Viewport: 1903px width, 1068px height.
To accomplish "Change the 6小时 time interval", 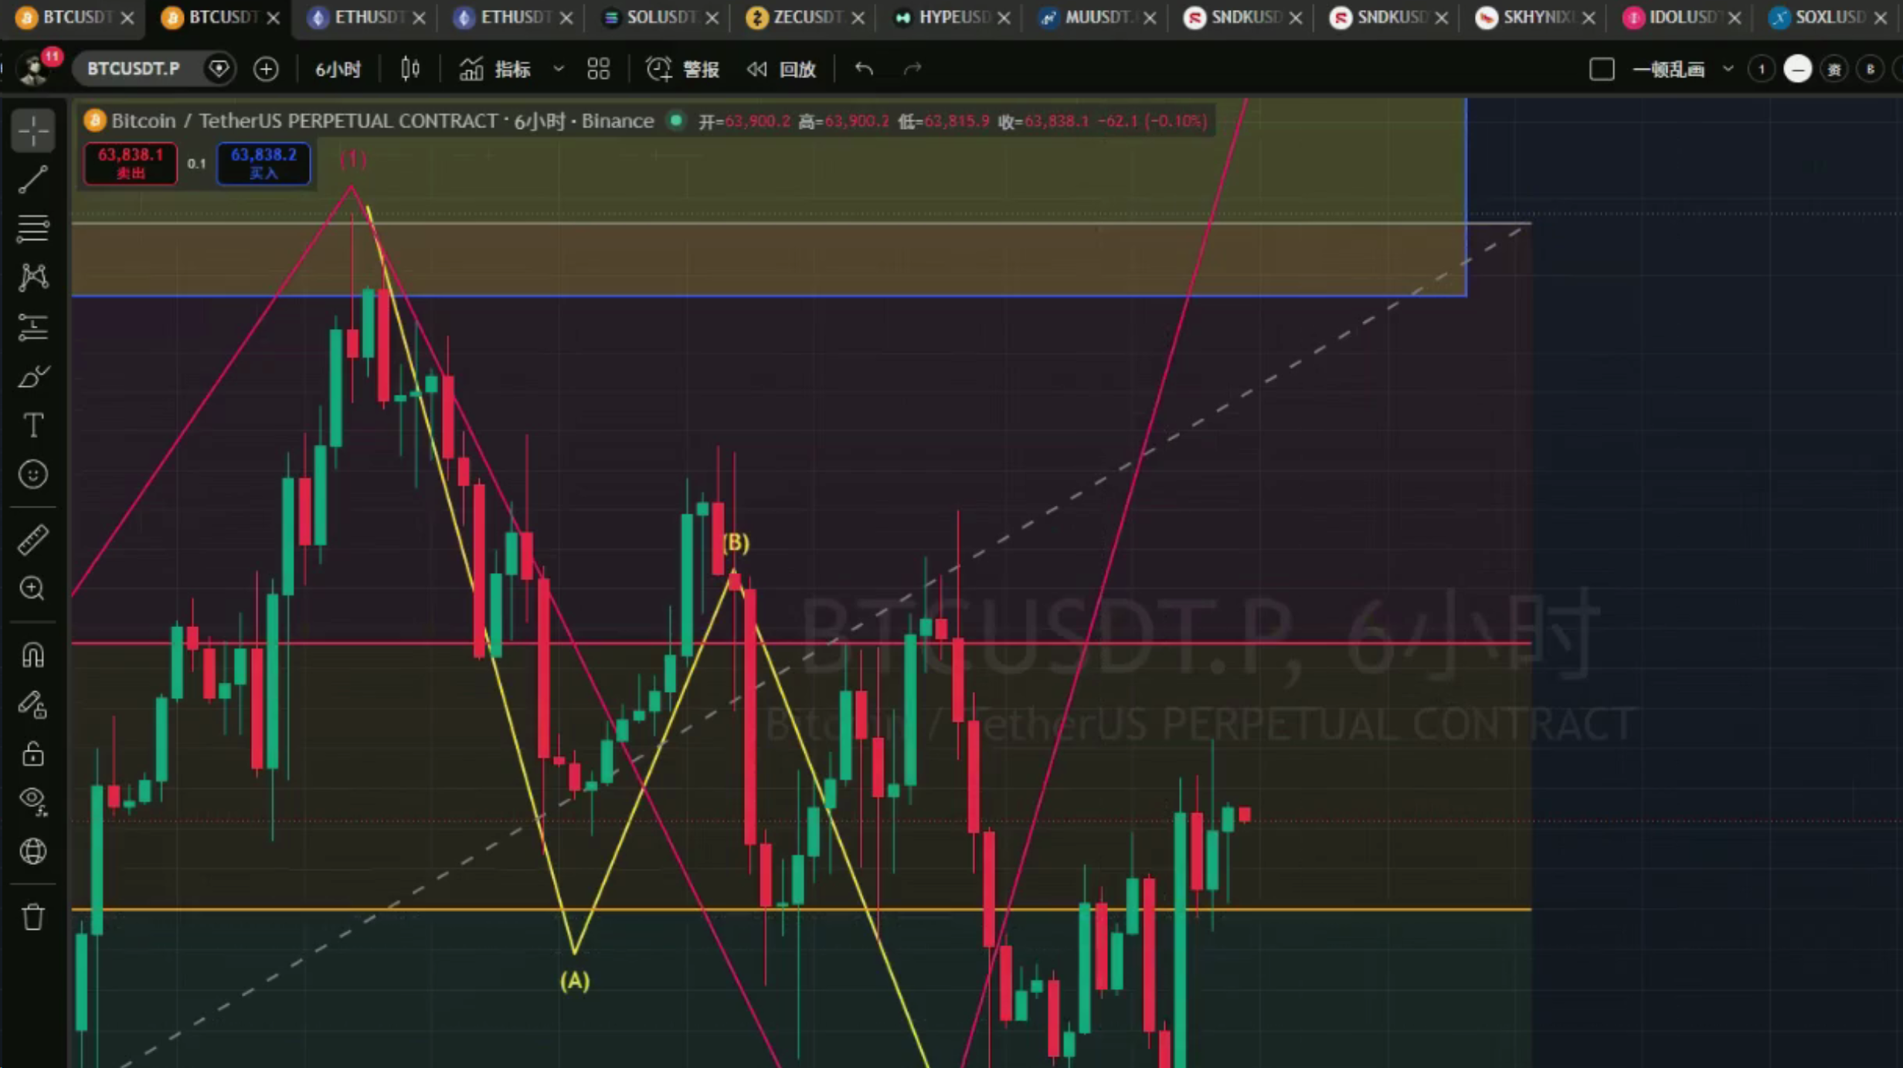I will point(338,69).
